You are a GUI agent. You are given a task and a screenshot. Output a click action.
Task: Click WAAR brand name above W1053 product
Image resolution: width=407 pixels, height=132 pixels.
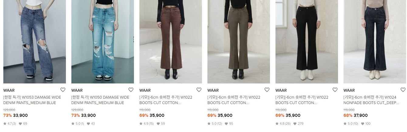coord(9,90)
